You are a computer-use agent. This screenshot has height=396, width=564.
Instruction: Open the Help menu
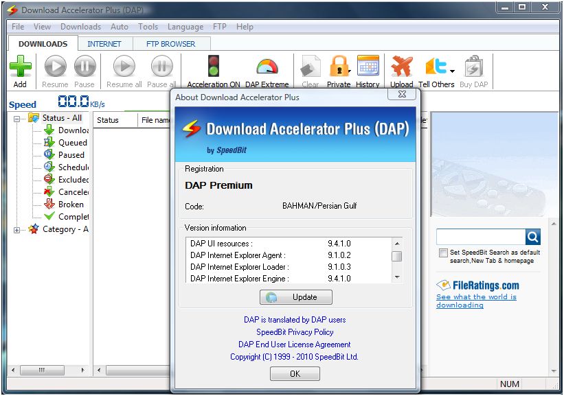pos(245,27)
